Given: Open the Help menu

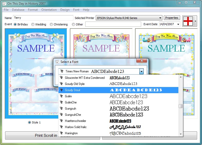Looking at the screenshot, I should [86, 10].
